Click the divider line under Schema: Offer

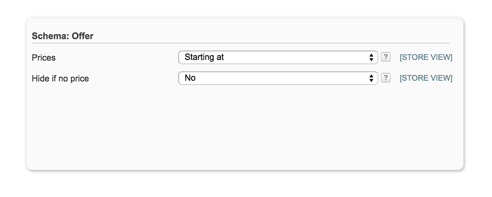click(x=240, y=43)
